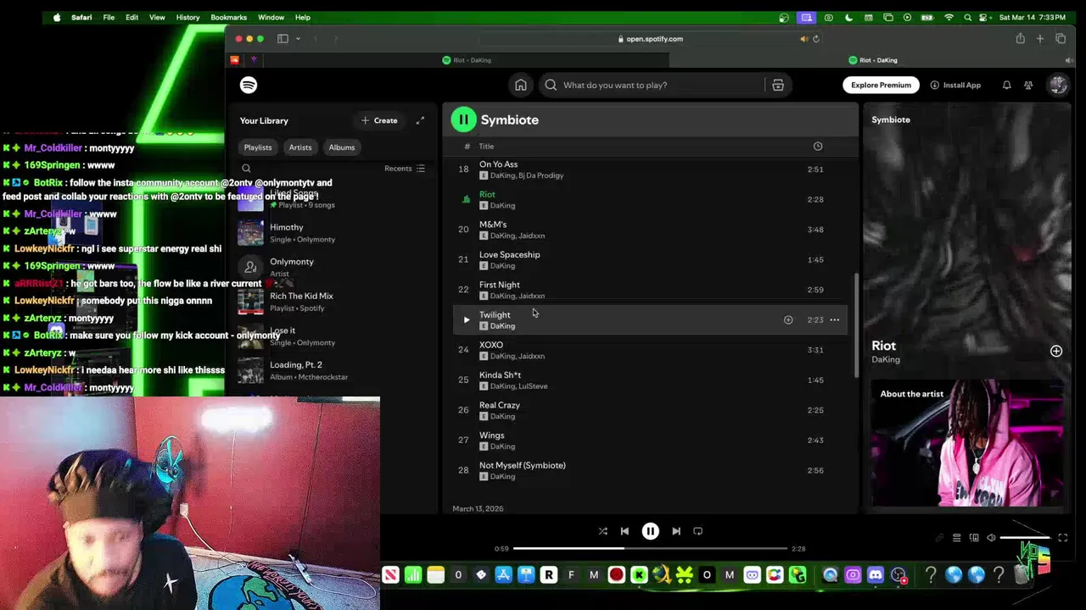Open Loading, Pt. 2 album
This screenshot has width=1086, height=610.
click(x=335, y=370)
